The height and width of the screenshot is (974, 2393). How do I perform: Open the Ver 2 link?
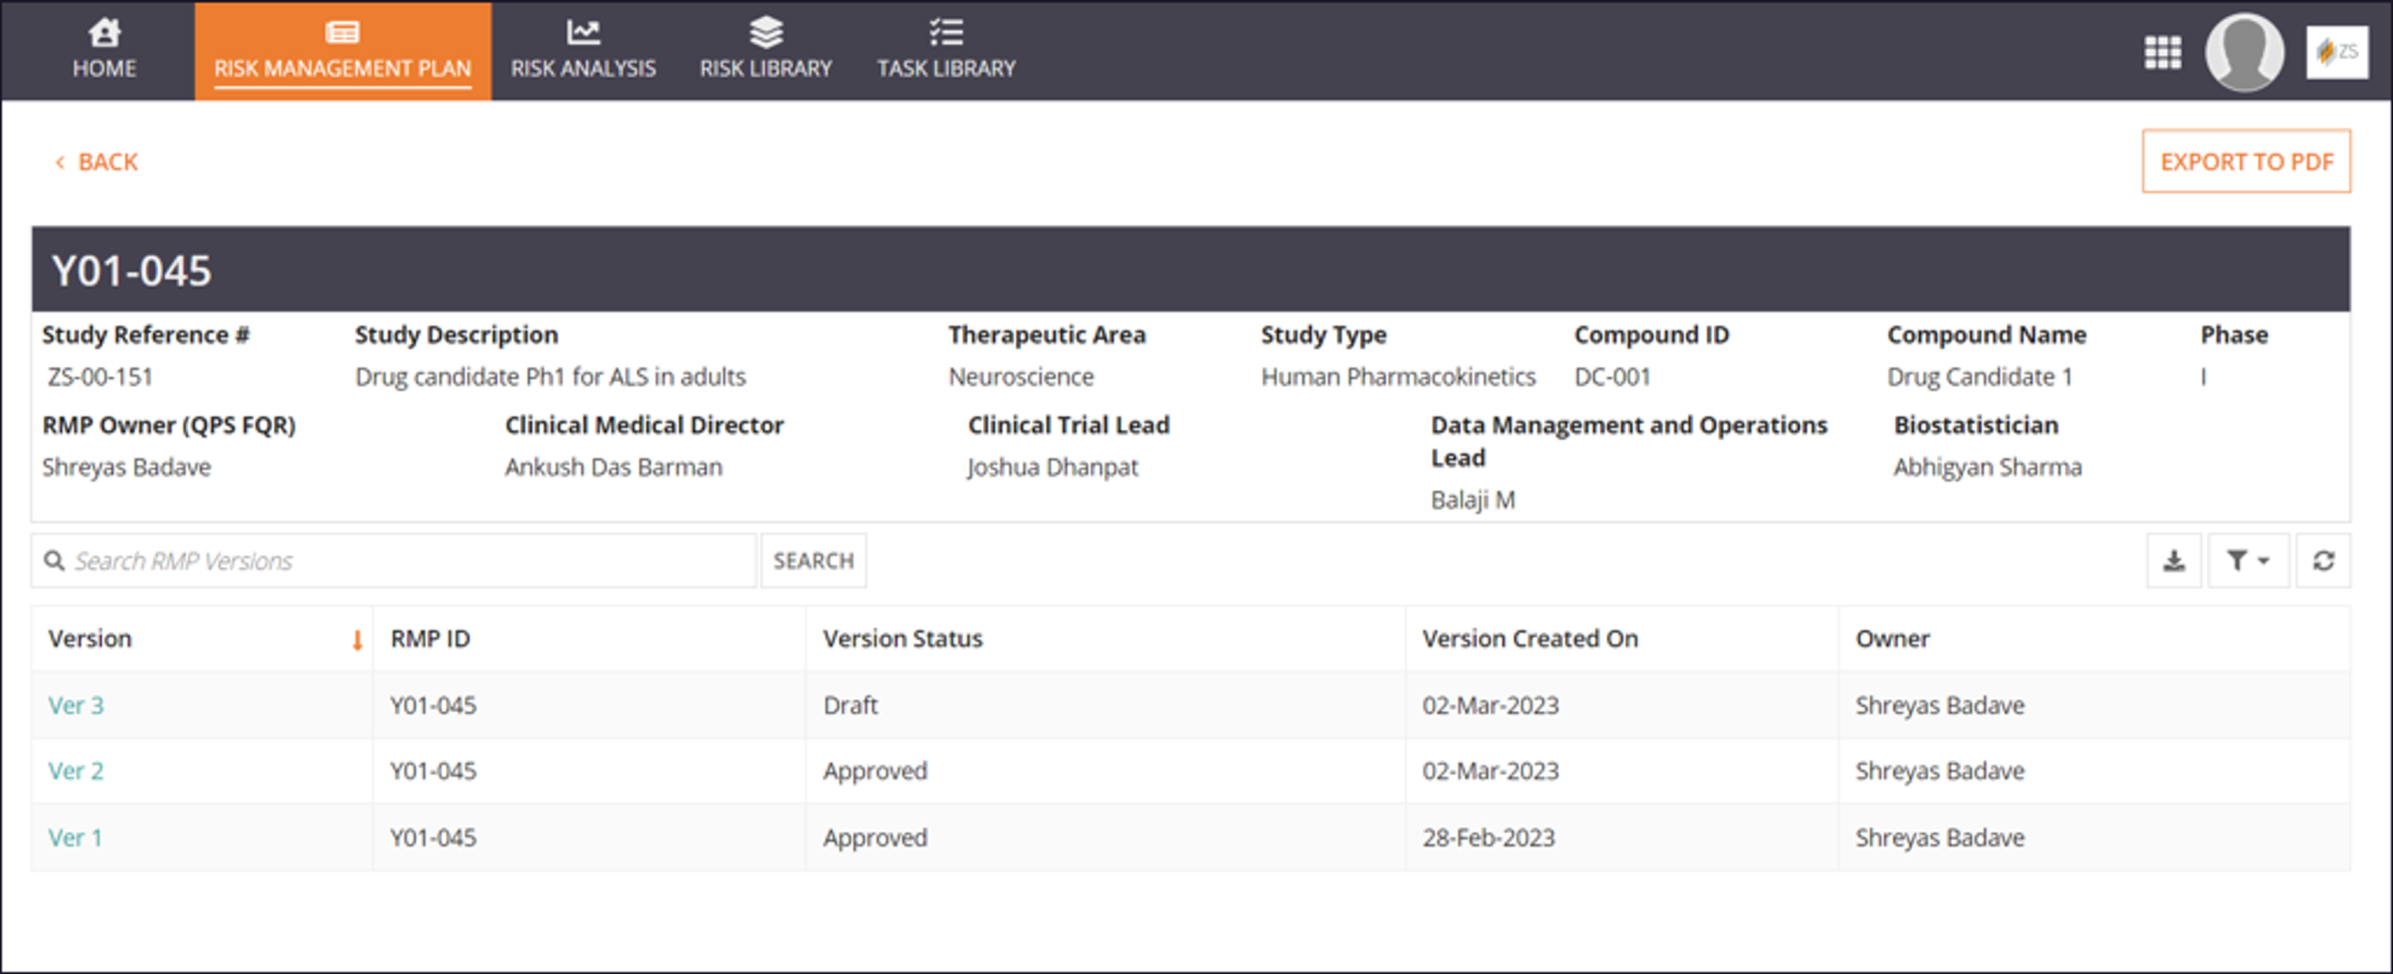coord(76,772)
